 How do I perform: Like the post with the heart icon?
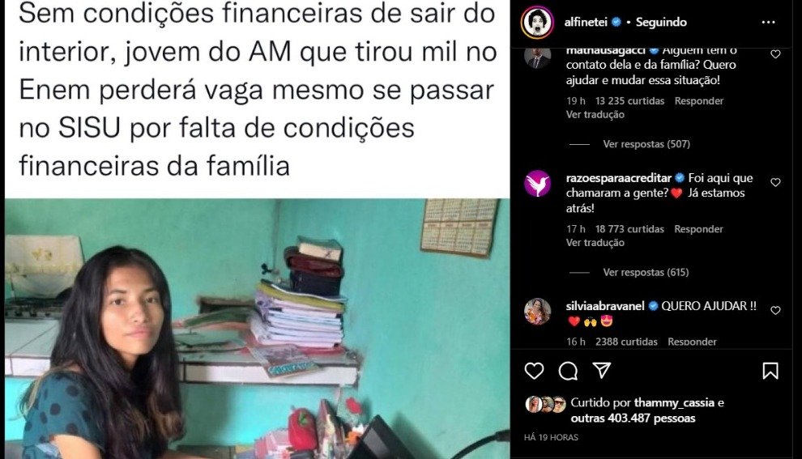tap(534, 371)
